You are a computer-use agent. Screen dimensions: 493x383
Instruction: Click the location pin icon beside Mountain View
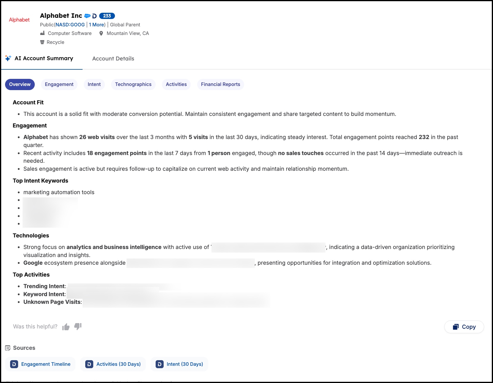pyautogui.click(x=101, y=33)
